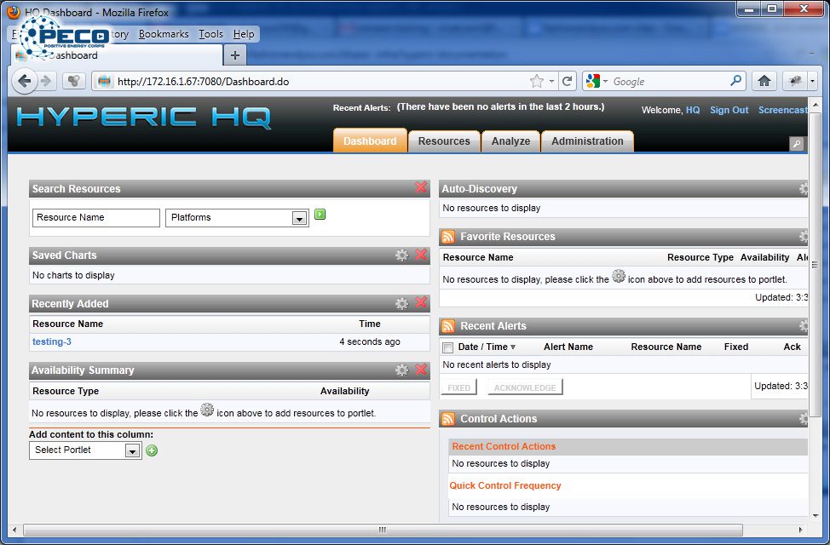Open the Help menu
The height and width of the screenshot is (545, 830).
244,34
